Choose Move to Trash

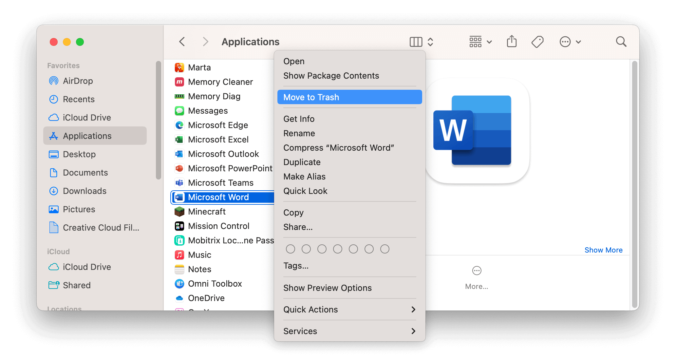(x=349, y=97)
